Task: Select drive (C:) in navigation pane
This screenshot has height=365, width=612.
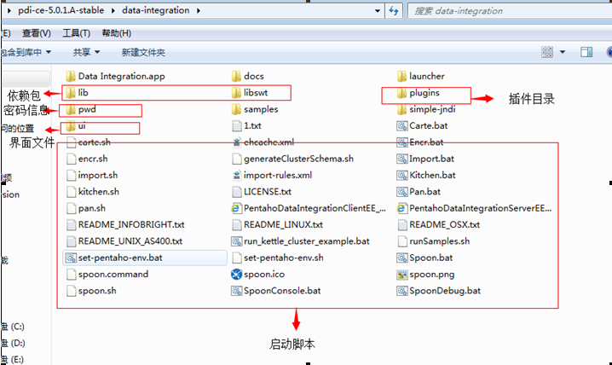Action: [13, 327]
